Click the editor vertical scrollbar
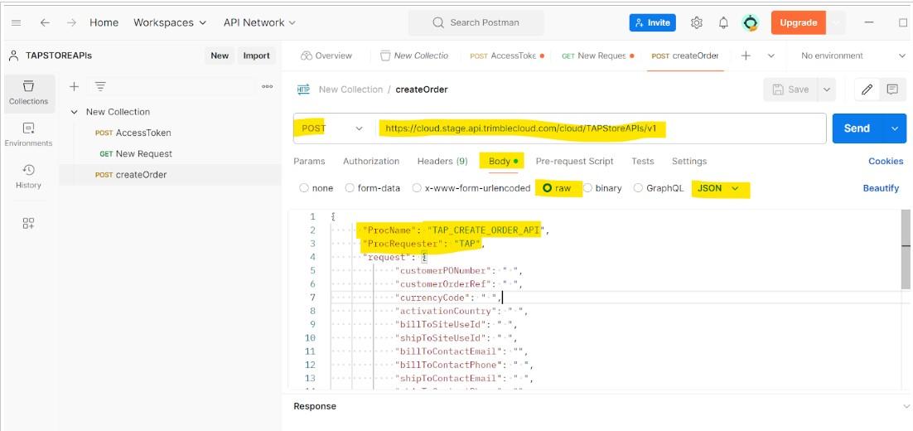Image resolution: width=913 pixels, height=431 pixels. 905,249
